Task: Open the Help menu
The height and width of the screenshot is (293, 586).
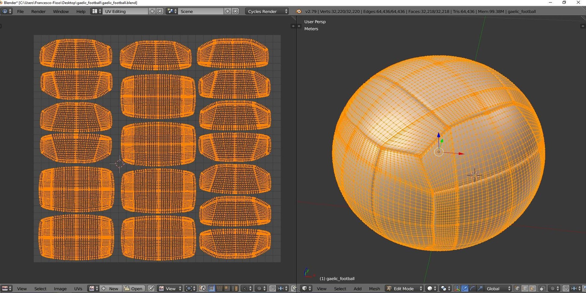Action: tap(81, 11)
